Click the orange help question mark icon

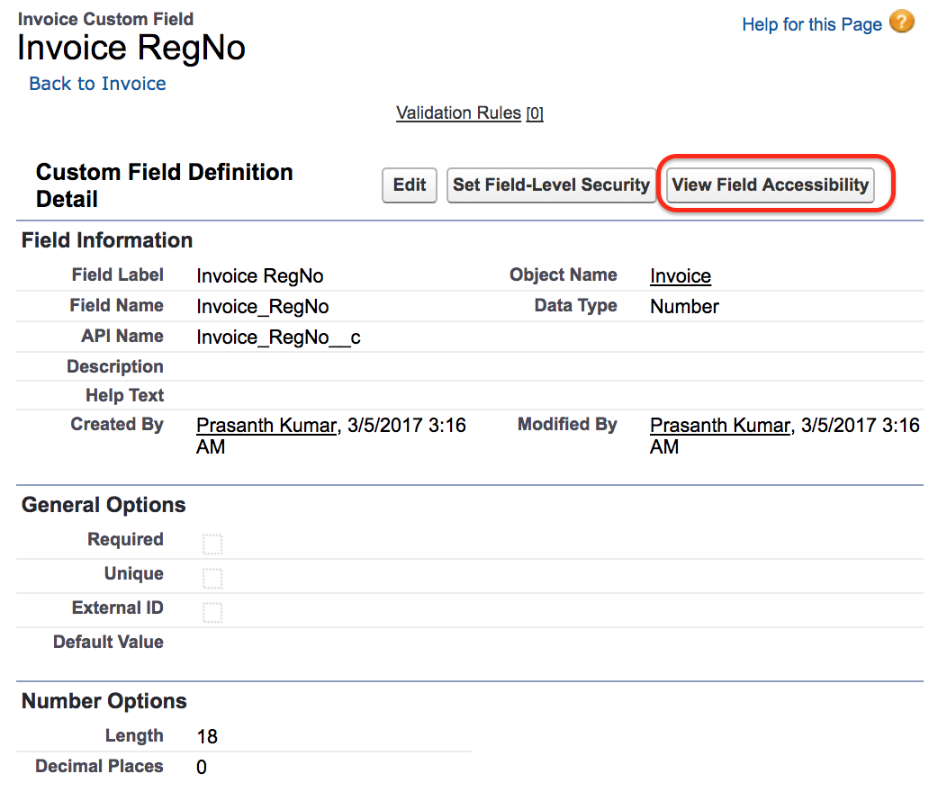(x=901, y=22)
